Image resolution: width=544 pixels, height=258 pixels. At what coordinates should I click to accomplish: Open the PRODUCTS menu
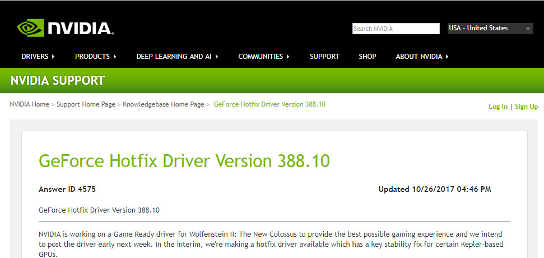point(92,57)
